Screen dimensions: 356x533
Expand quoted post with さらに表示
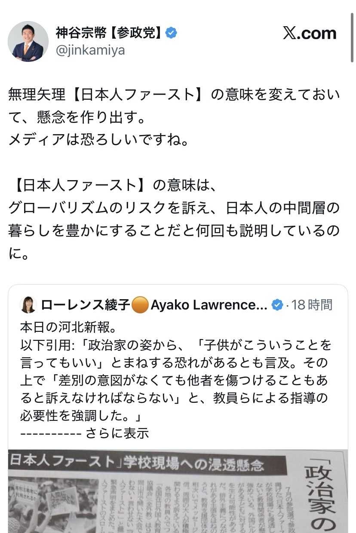pyautogui.click(x=117, y=433)
